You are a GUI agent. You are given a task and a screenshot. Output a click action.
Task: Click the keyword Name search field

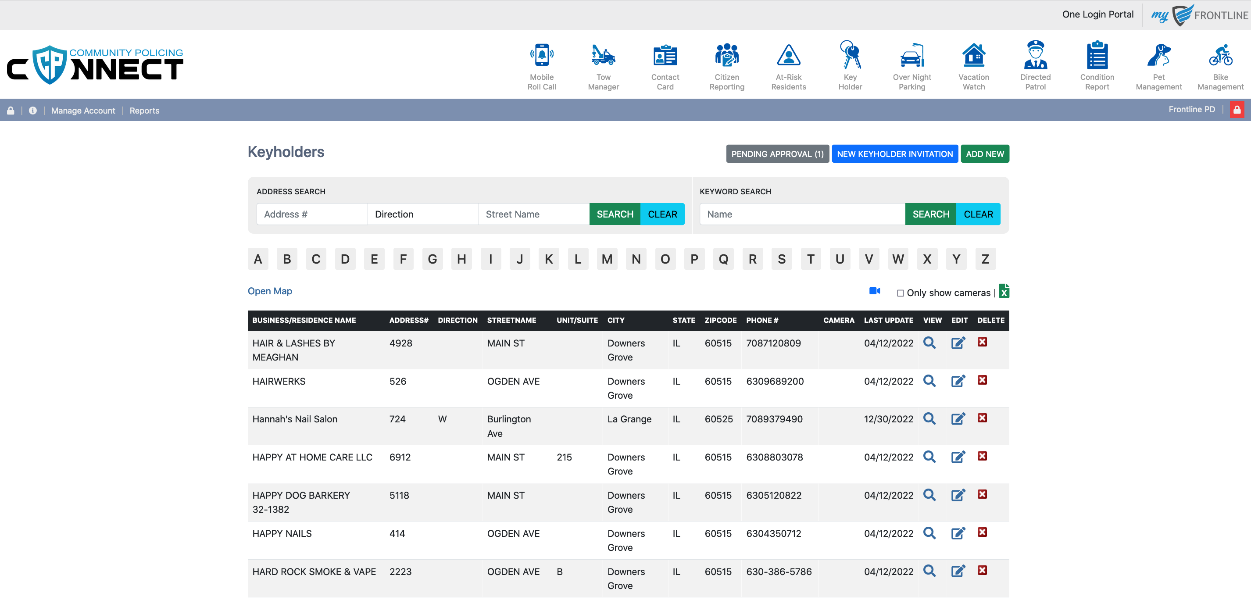[x=802, y=214]
